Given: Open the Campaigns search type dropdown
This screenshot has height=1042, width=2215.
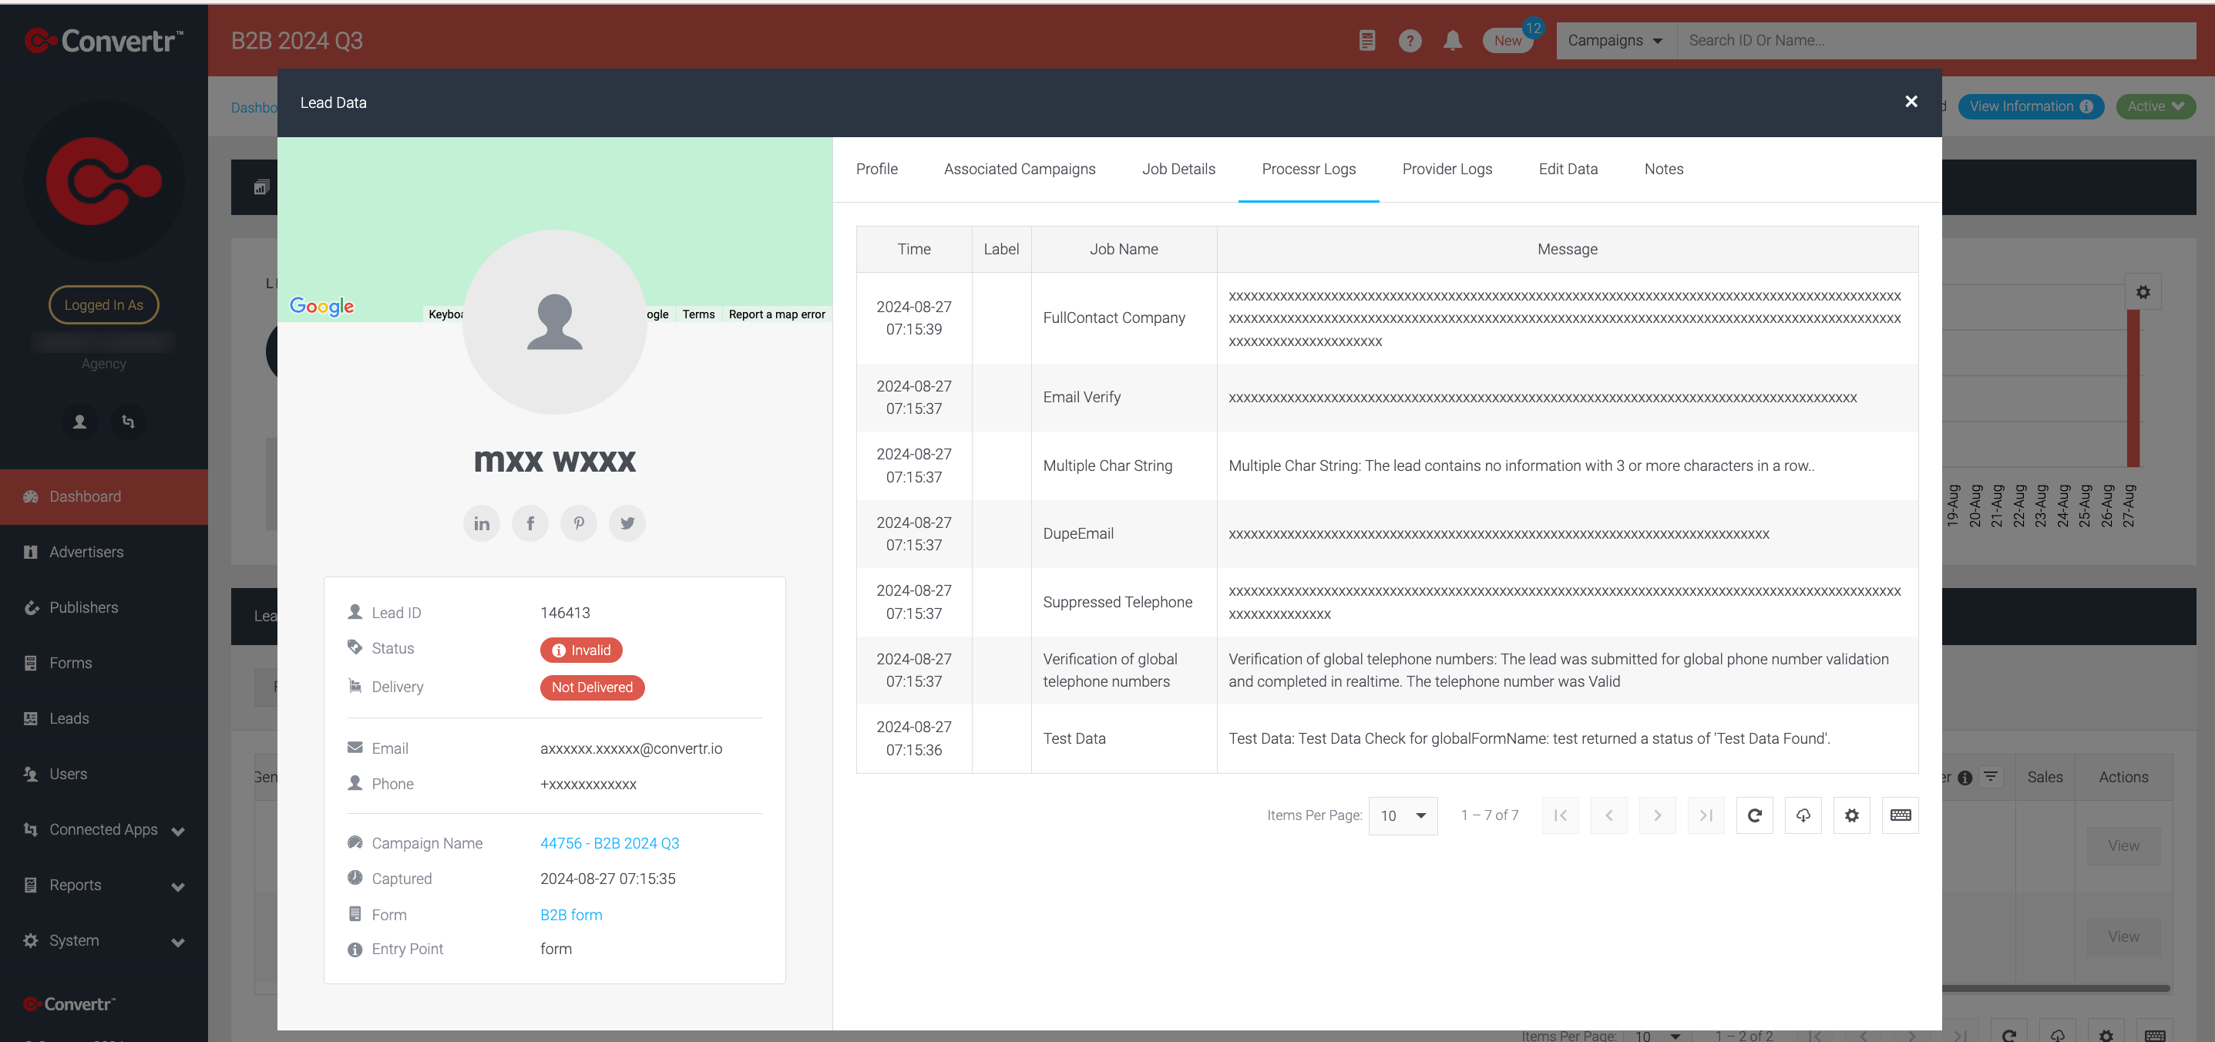Looking at the screenshot, I should (1615, 40).
